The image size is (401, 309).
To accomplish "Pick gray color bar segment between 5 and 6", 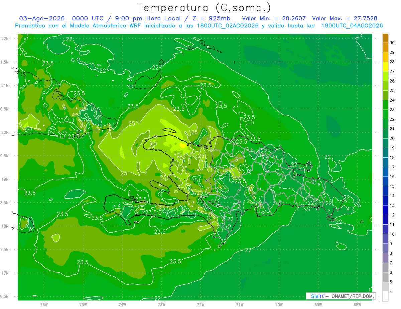I will (x=385, y=277).
